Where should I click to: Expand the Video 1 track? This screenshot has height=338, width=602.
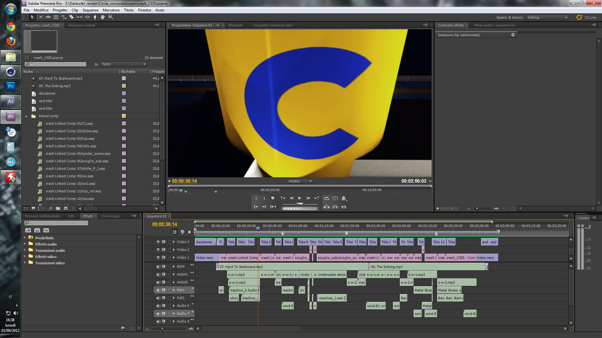click(x=174, y=258)
